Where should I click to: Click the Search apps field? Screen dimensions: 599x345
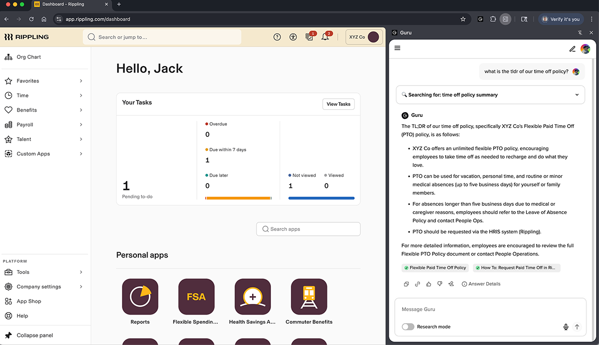308,229
